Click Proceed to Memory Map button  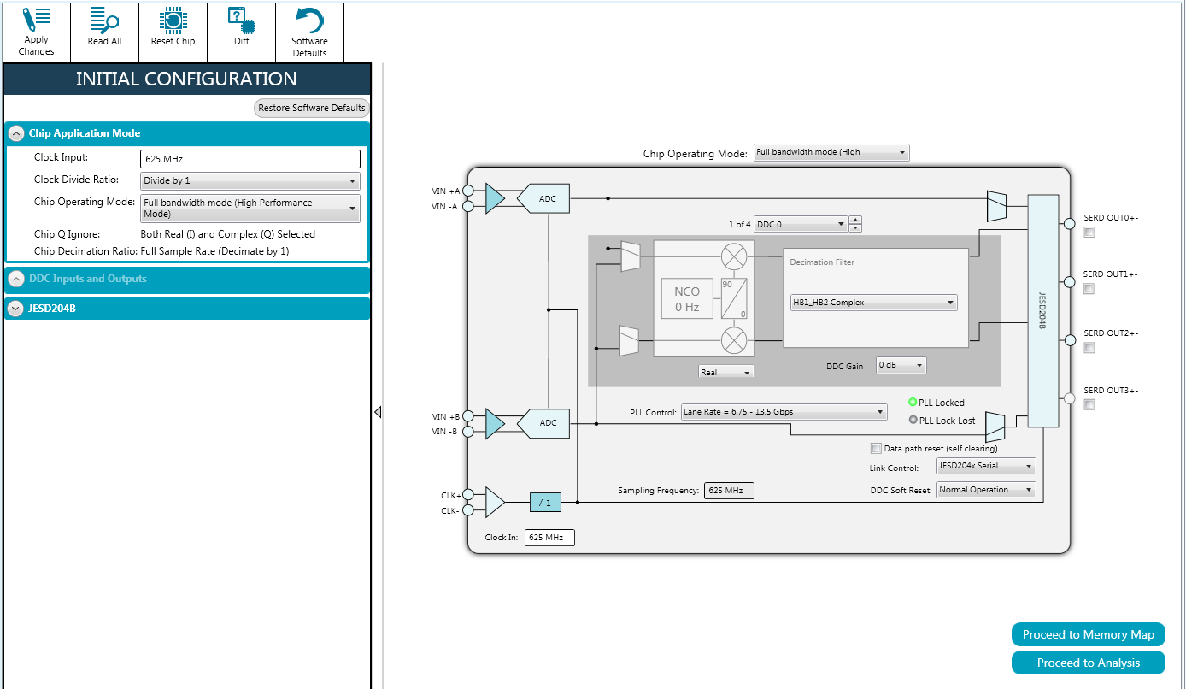click(x=1088, y=634)
